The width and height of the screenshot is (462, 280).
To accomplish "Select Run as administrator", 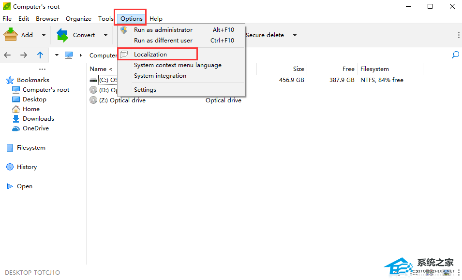I will click(181, 30).
